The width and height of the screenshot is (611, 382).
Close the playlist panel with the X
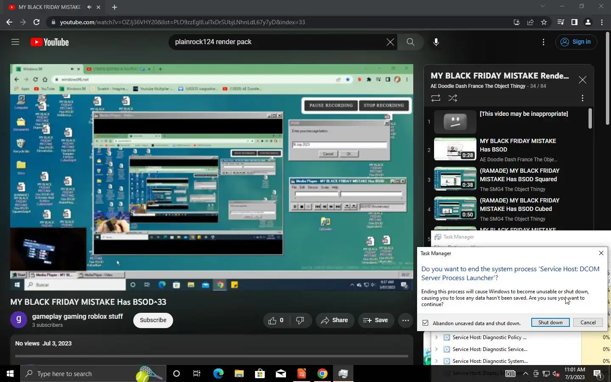point(582,80)
